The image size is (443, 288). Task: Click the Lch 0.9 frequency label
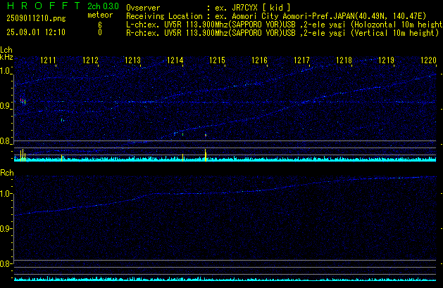tap(5, 106)
